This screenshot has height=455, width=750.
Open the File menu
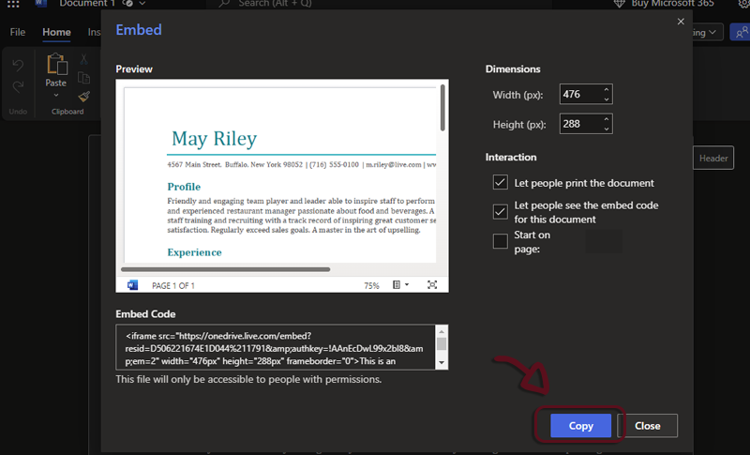point(18,33)
